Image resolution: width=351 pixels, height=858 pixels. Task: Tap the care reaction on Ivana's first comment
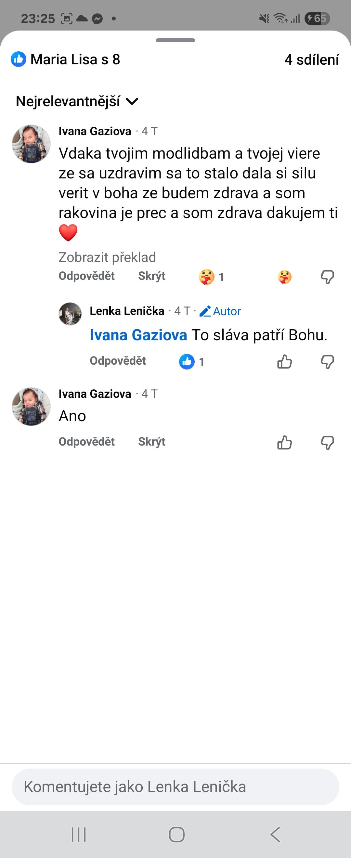pyautogui.click(x=284, y=277)
